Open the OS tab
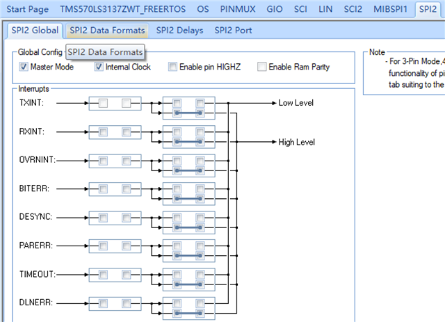Screen dimensions: 445x322 coord(203,9)
